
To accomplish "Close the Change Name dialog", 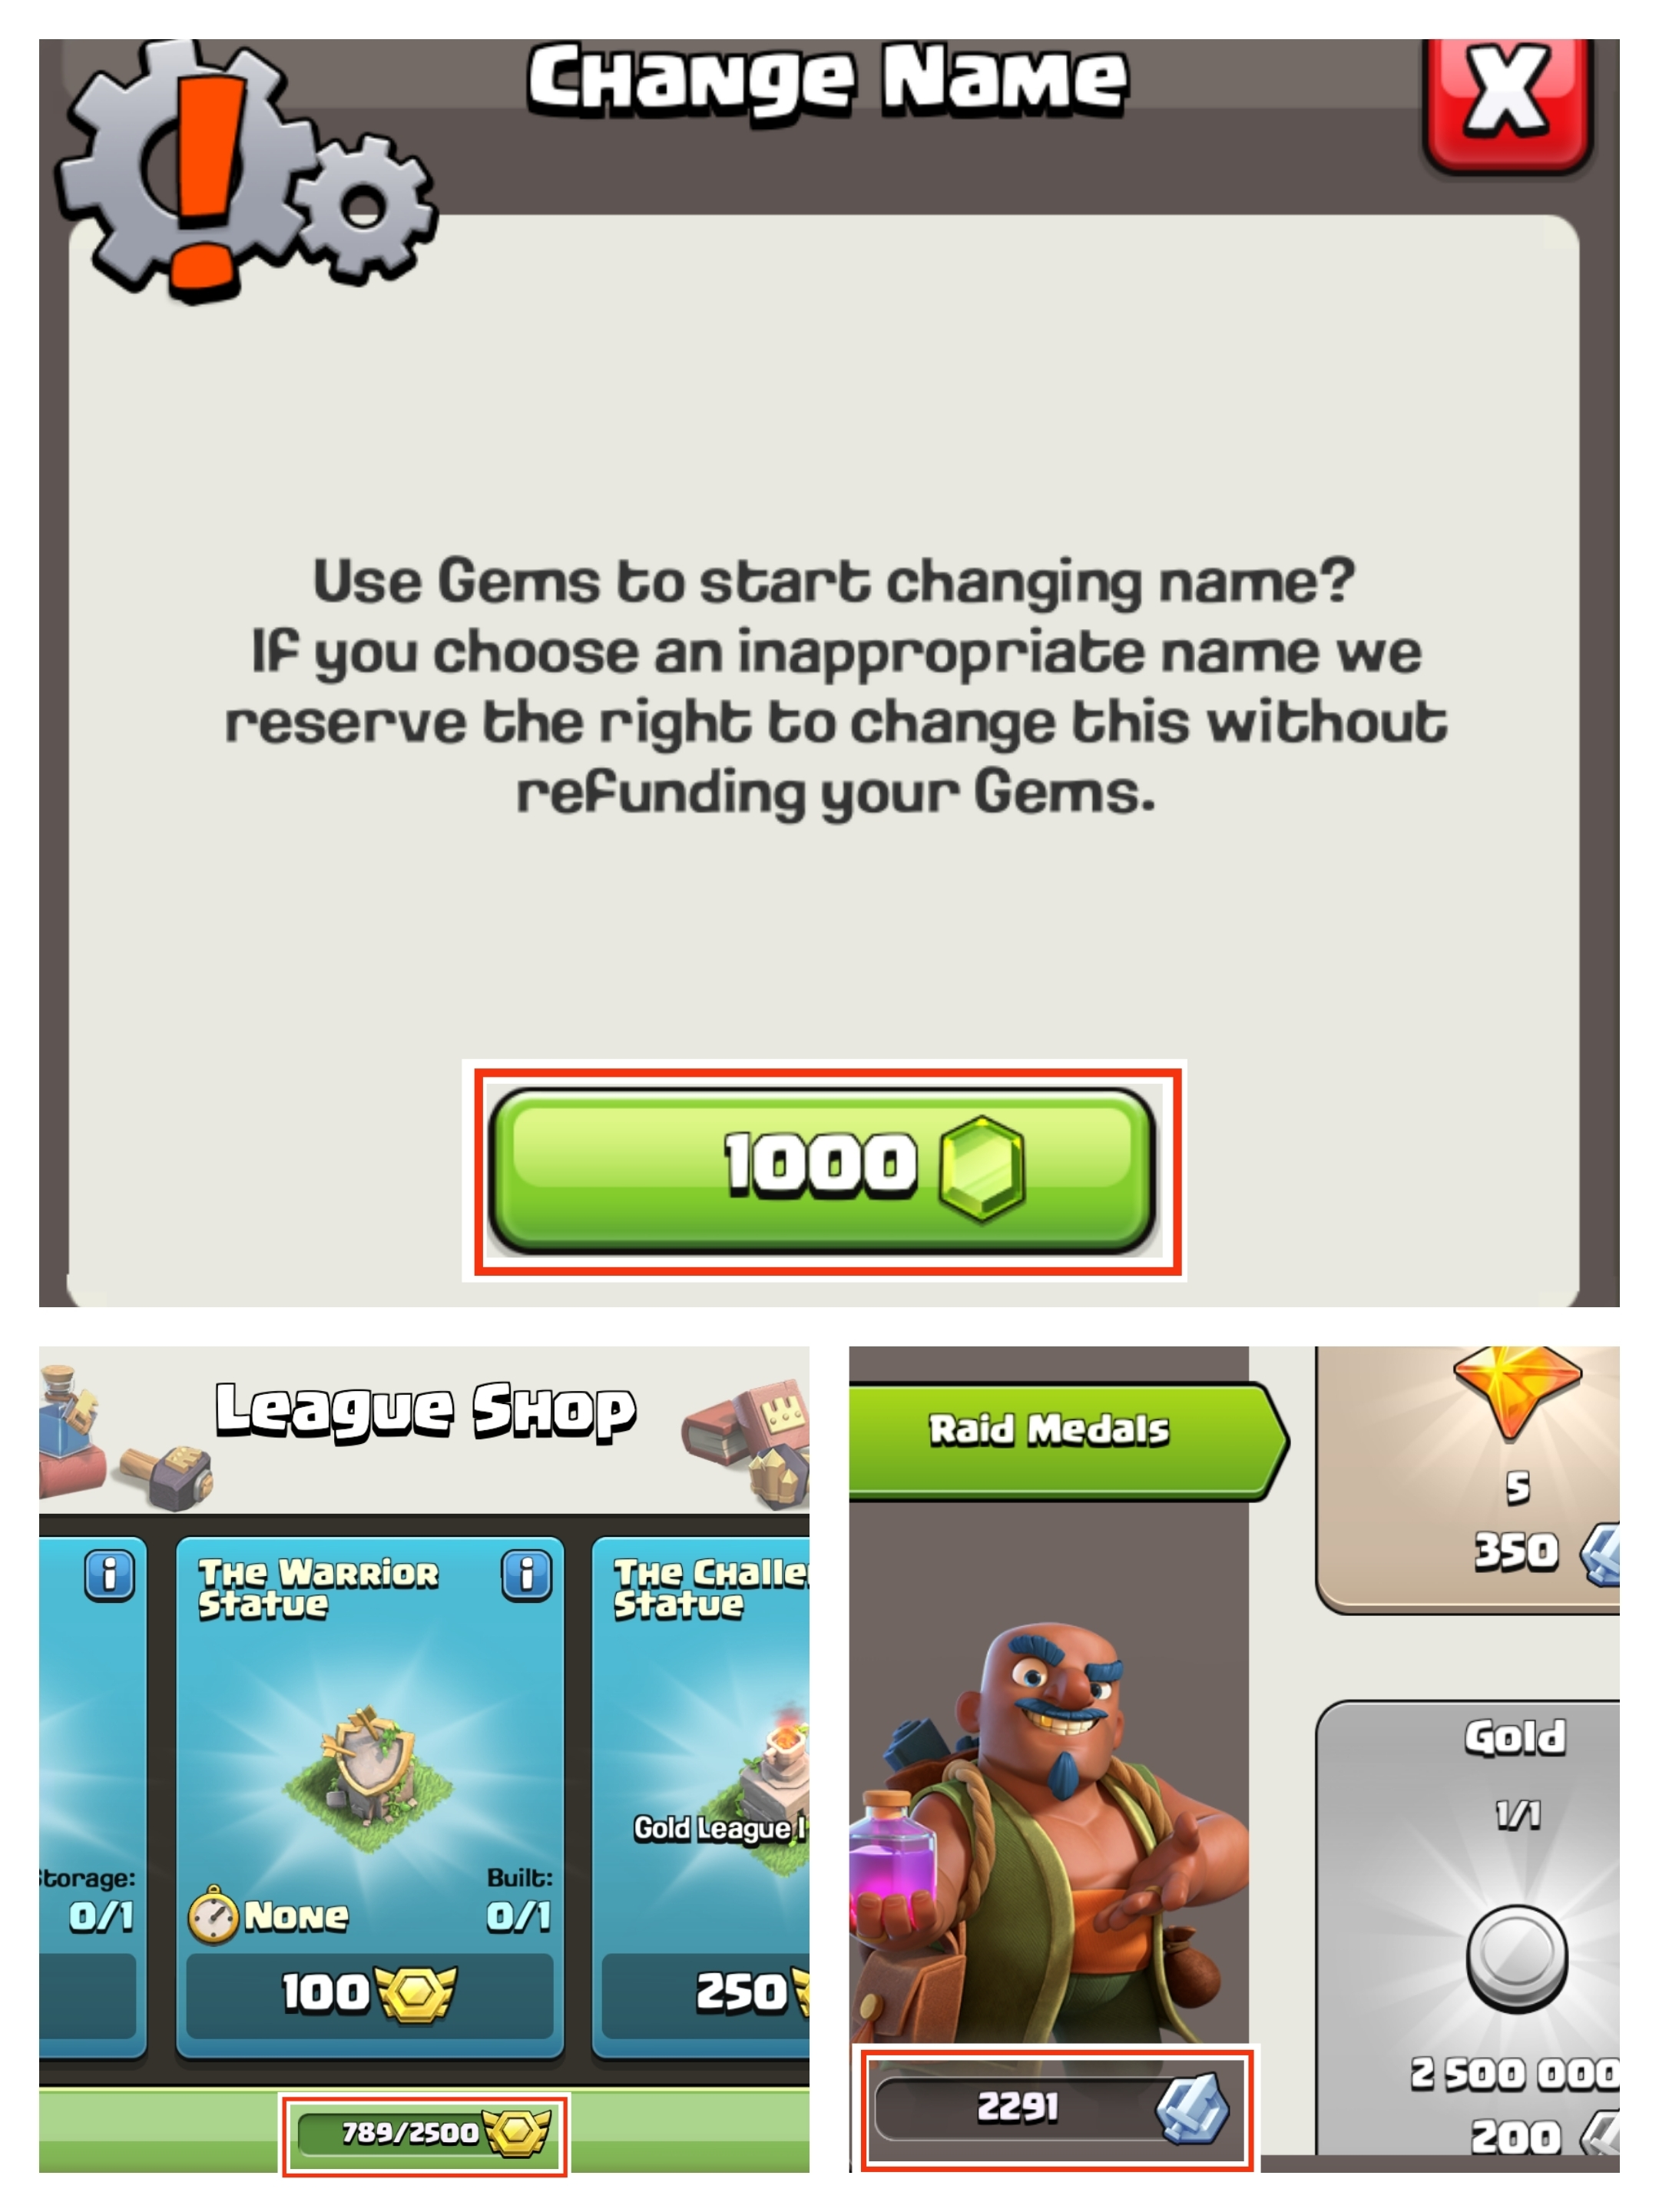I will [x=1507, y=104].
